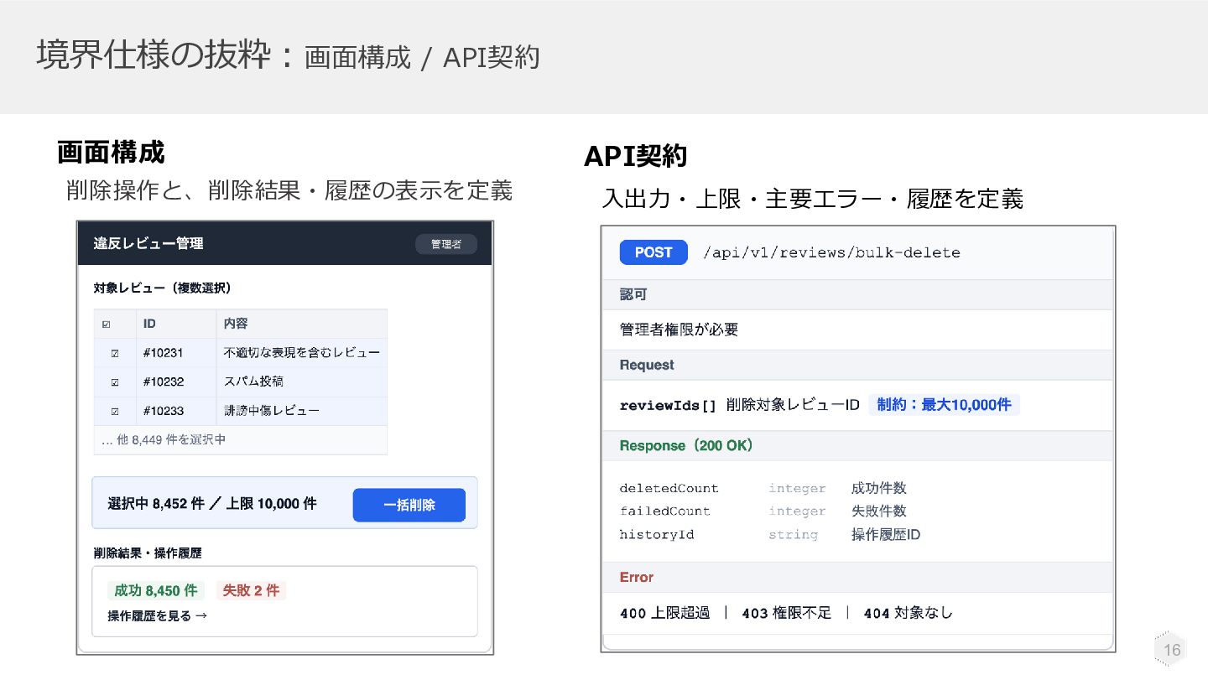The width and height of the screenshot is (1208, 680).
Task: Click the 一括削除 bulk delete button
Action: coord(409,505)
